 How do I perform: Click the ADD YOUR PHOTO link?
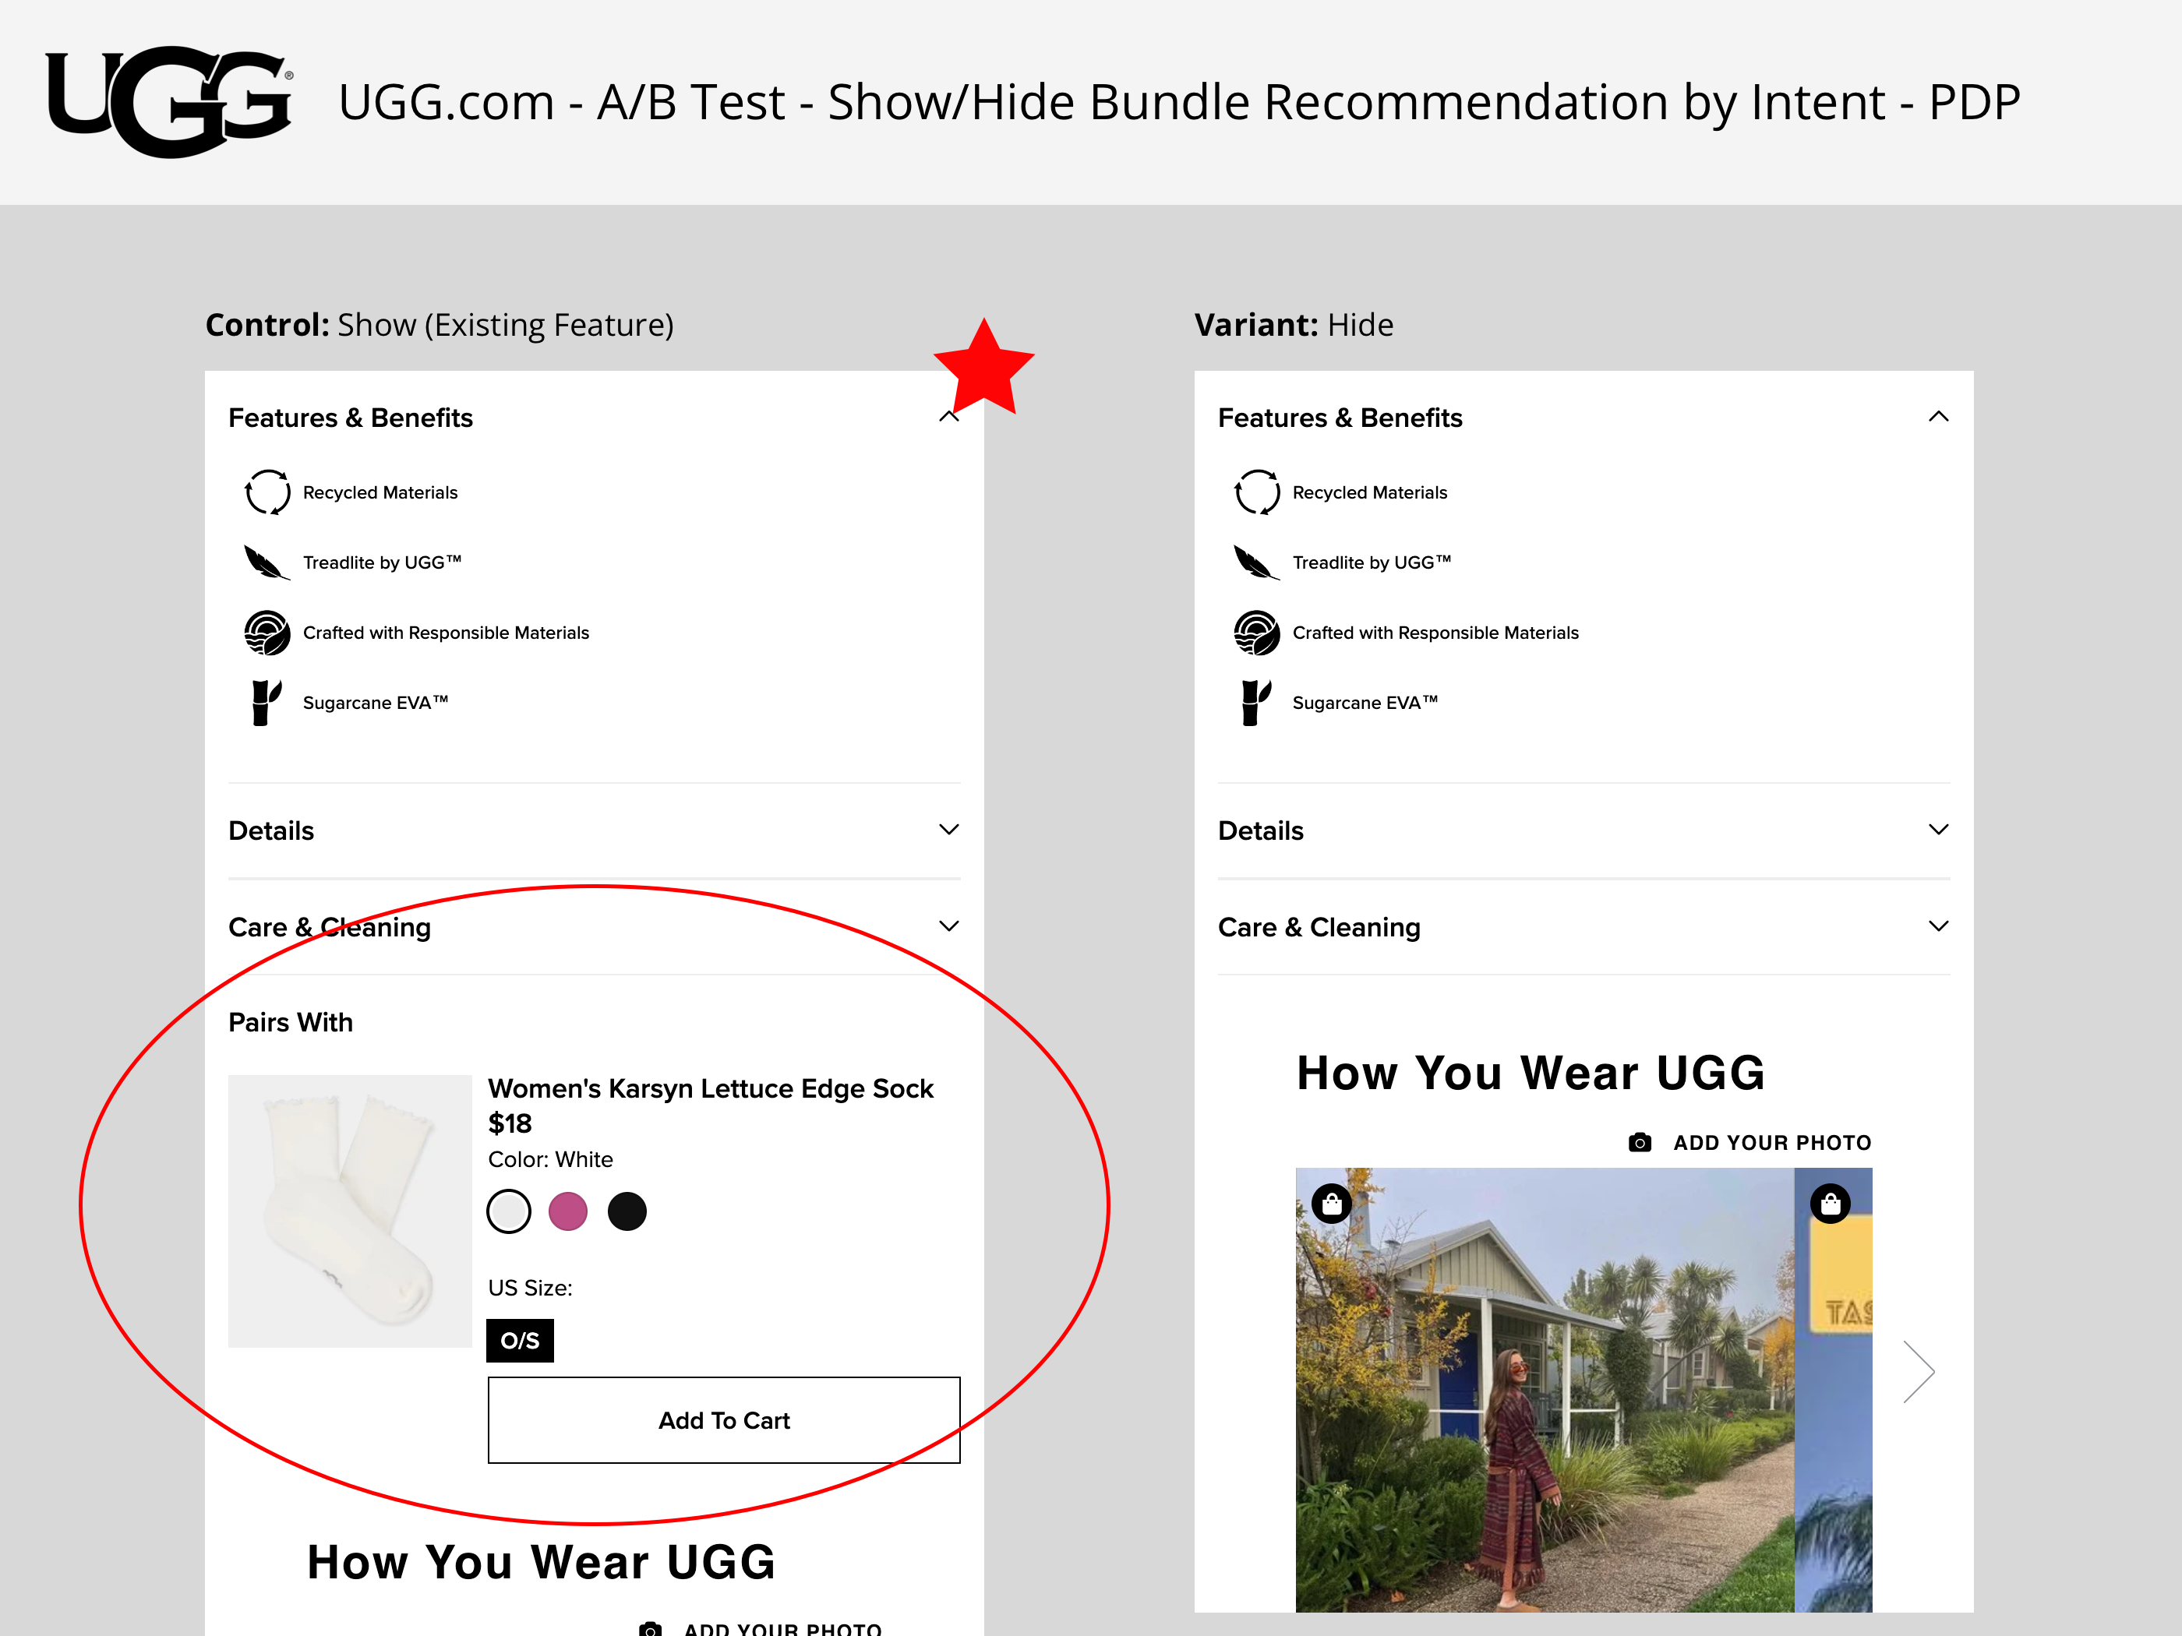coord(1773,1142)
